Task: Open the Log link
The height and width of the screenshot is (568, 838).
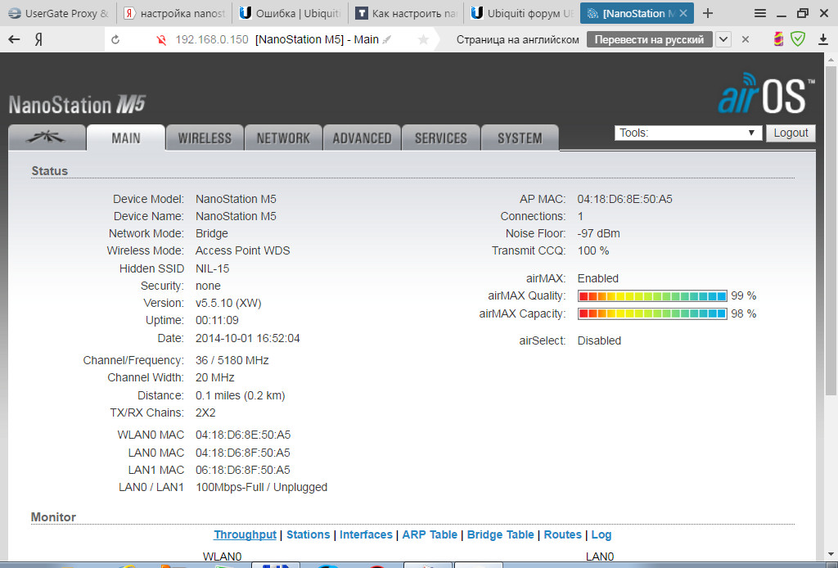Action: coord(601,535)
